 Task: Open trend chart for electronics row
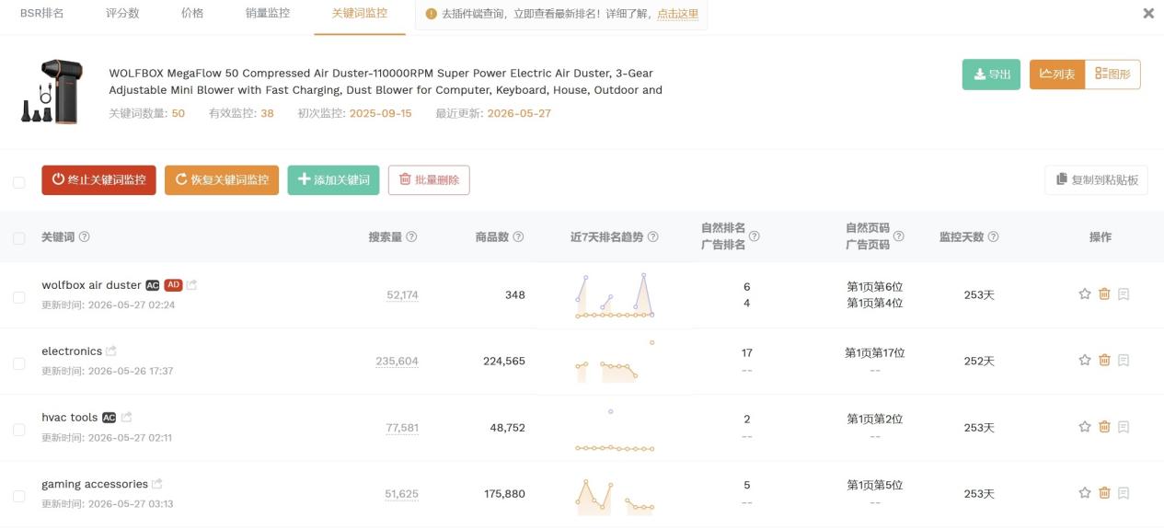(615, 361)
